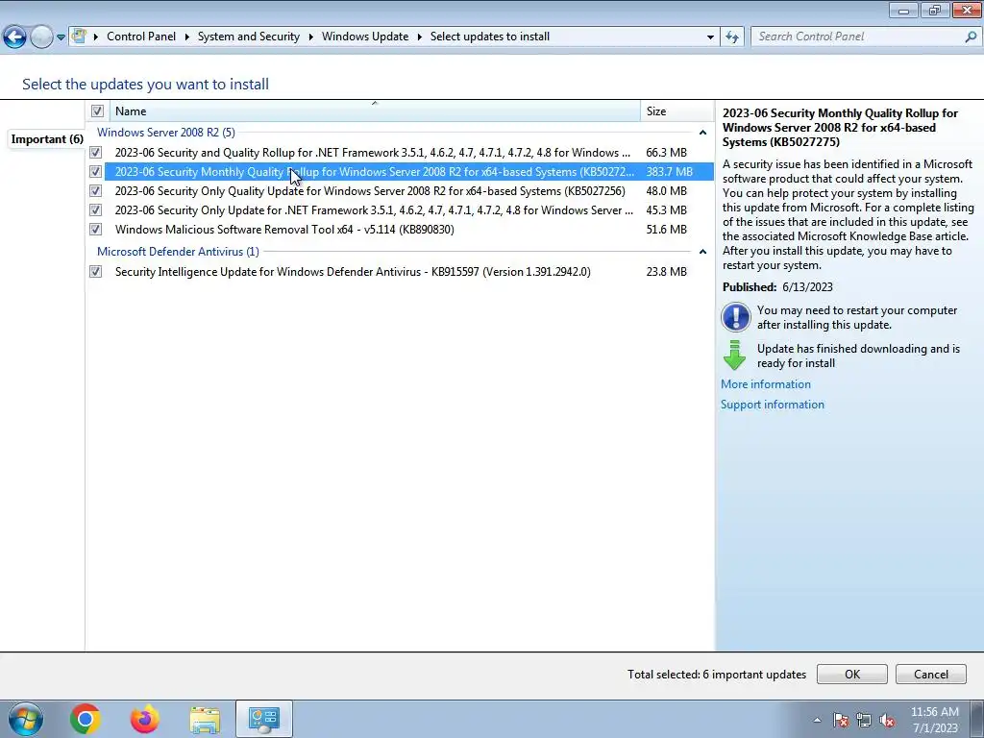Click the Cancel button

coord(930,674)
